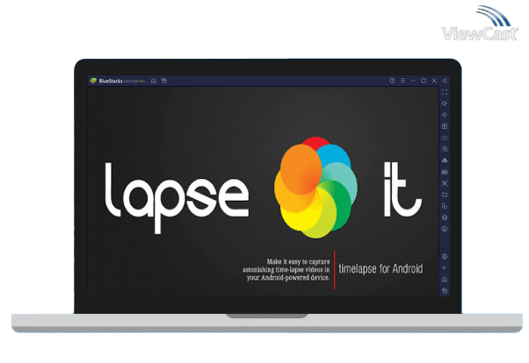Image resolution: width=529 pixels, height=363 pixels.
Task: Open BlueStacks settings gear icon
Action: (445, 257)
